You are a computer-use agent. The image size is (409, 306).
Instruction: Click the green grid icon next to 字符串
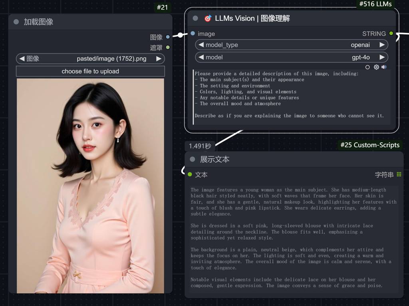[399, 174]
